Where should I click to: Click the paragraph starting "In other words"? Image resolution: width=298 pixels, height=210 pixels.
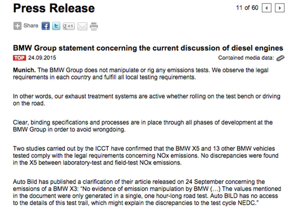tap(147, 100)
